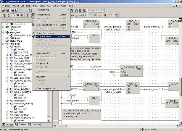182x131 pixels.
Task: Collapse the POU_Pool tree node
Action: tap(3, 44)
